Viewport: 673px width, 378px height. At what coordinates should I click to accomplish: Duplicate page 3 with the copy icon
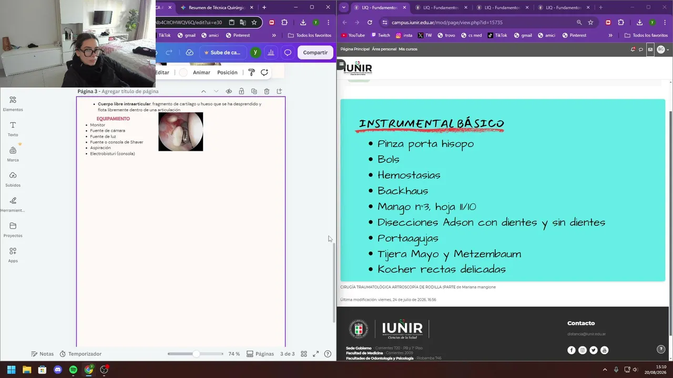[x=254, y=91]
